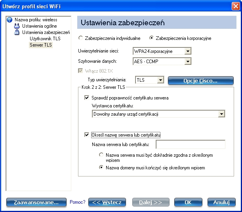
Task: Choose Zabezpieczenia indywidualne radio option
Action: pos(80,38)
